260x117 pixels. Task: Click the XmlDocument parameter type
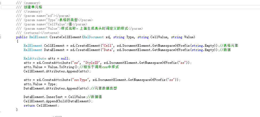[x=94, y=37]
